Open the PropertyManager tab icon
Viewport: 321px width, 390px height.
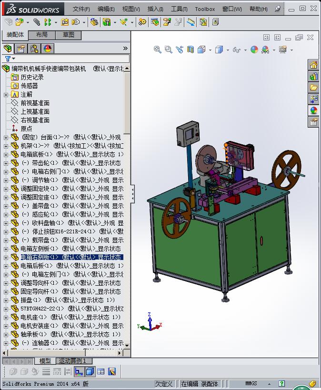(x=21, y=49)
